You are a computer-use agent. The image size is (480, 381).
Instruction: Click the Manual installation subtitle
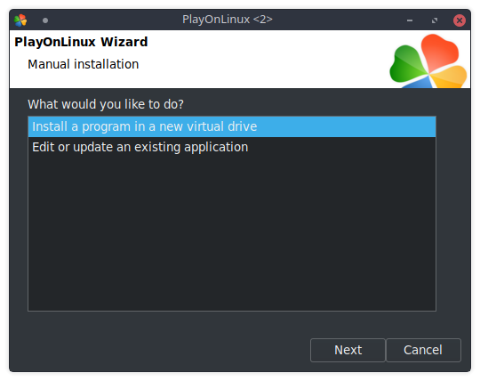(x=84, y=64)
